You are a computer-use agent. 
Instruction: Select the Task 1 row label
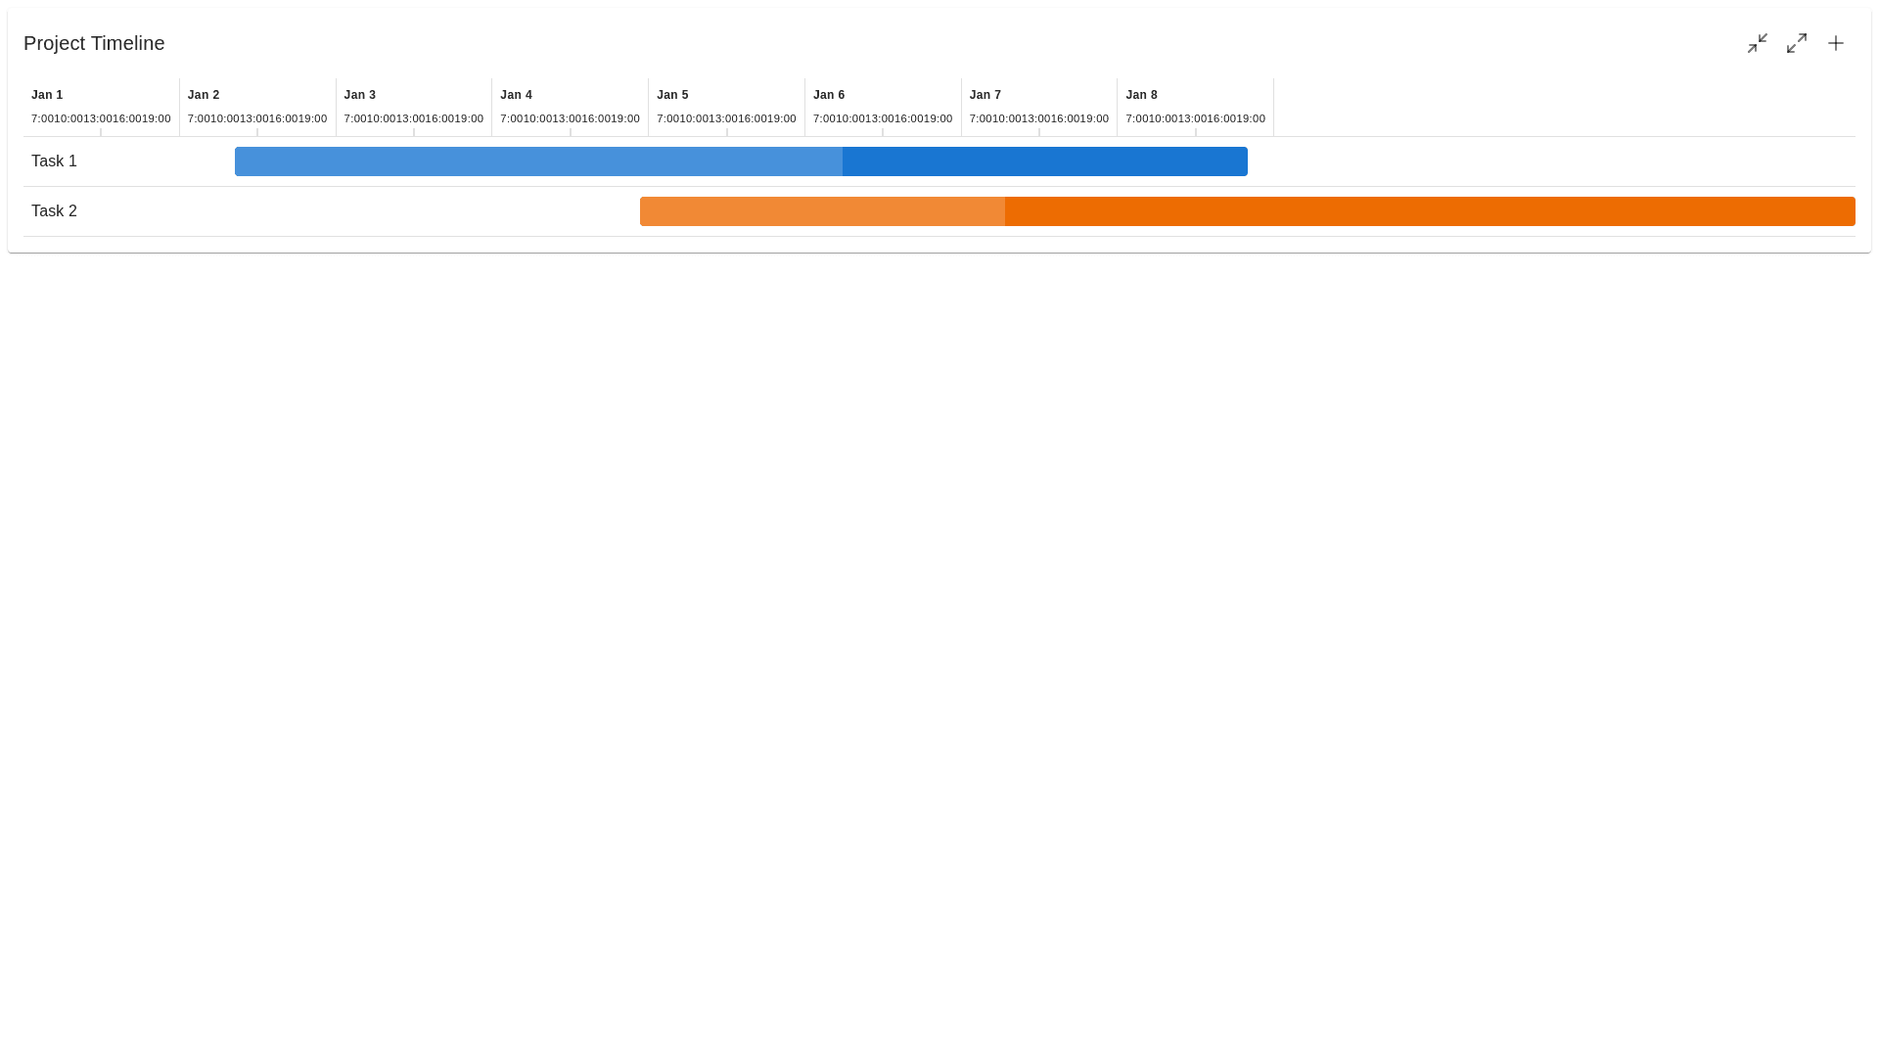(54, 161)
